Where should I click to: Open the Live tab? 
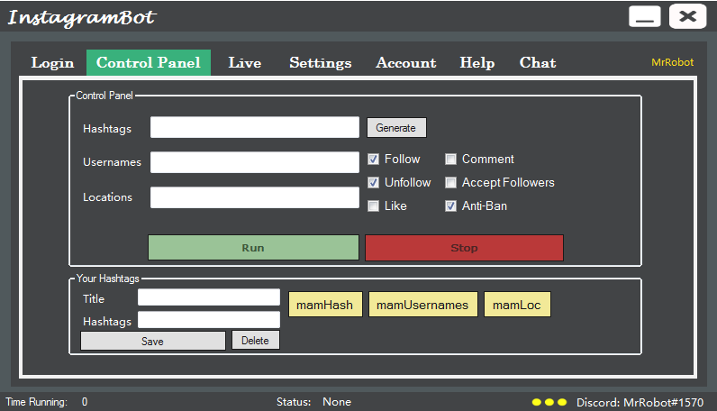tap(245, 63)
